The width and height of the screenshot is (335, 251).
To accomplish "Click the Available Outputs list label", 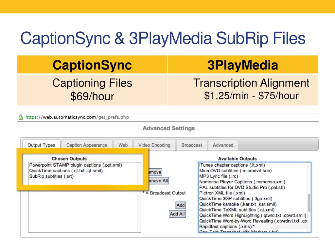I will pos(238,159).
